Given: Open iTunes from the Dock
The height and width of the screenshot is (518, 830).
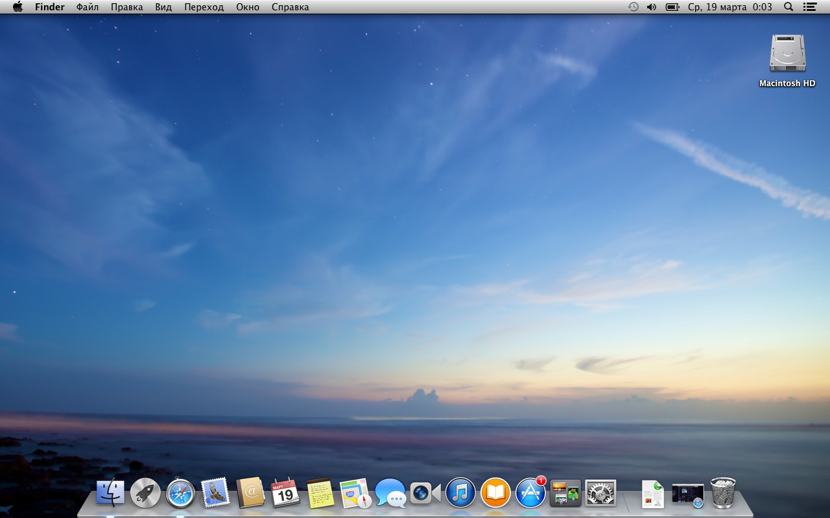Looking at the screenshot, I should (460, 493).
